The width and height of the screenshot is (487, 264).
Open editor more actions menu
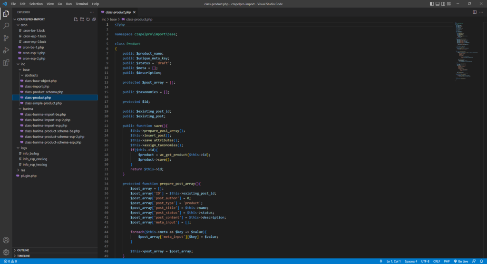[481, 12]
